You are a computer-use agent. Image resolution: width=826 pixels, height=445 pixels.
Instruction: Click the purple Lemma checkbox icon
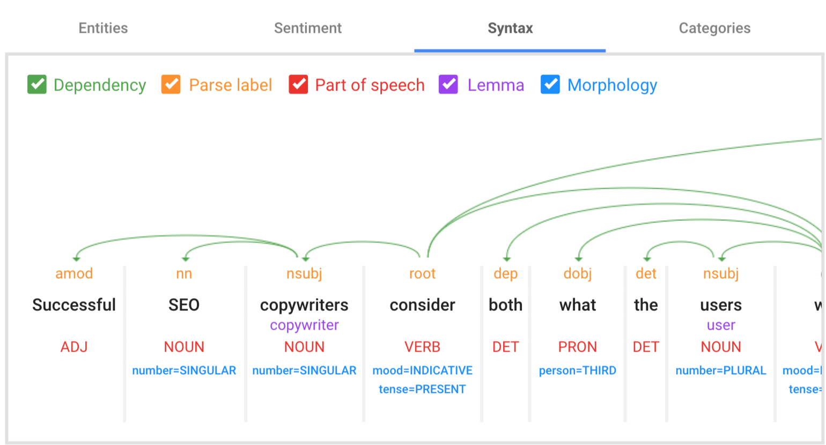click(x=448, y=85)
